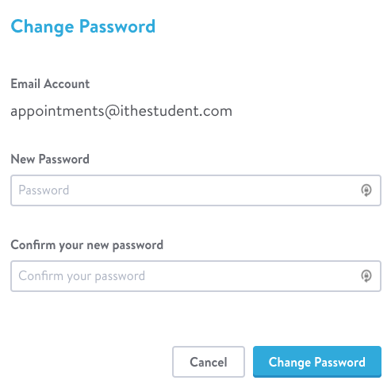The image size is (391, 388).
Task: Open autofill via icon beside Confirm placeholder
Action: tap(366, 276)
